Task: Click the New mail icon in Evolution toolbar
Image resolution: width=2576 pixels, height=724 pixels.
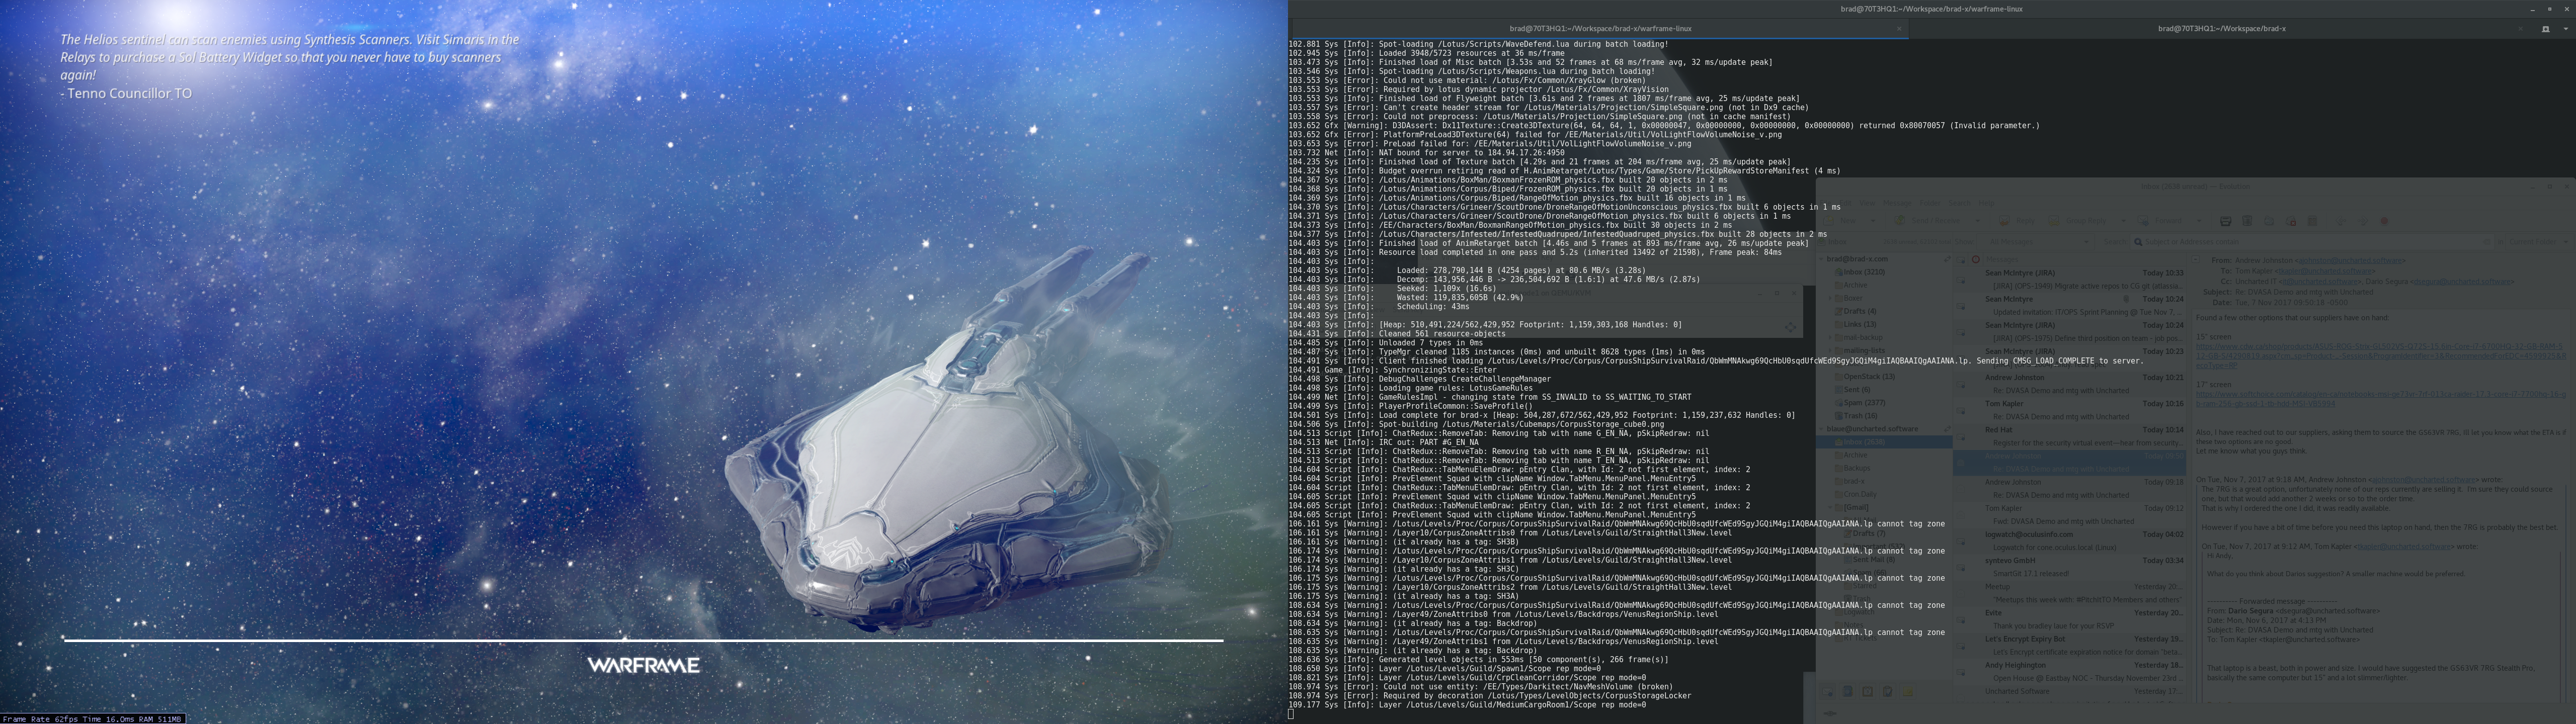Action: point(1828,221)
